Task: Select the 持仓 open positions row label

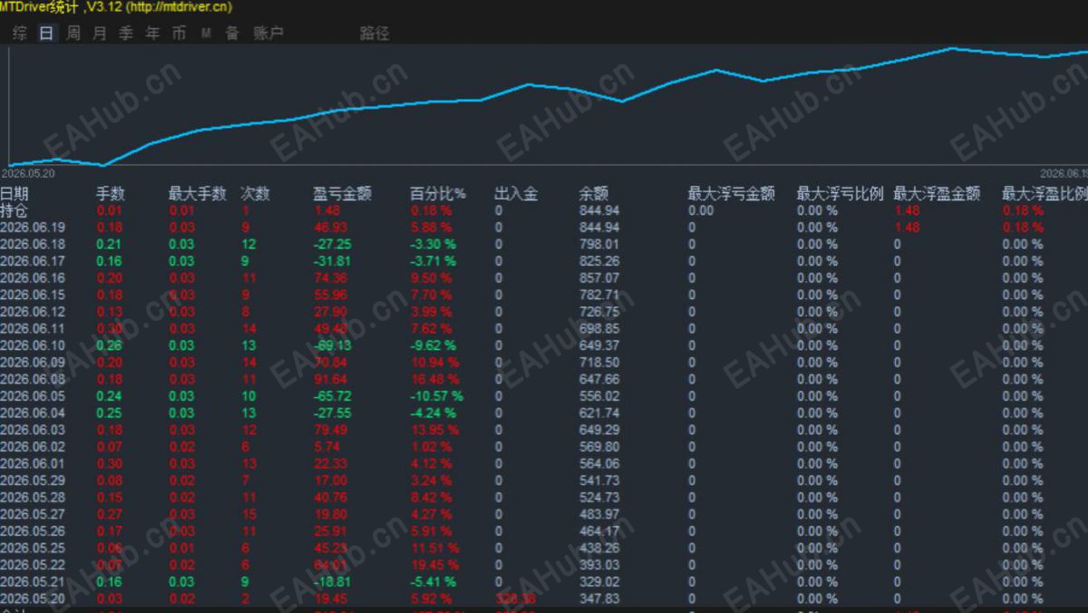Action: coord(15,210)
